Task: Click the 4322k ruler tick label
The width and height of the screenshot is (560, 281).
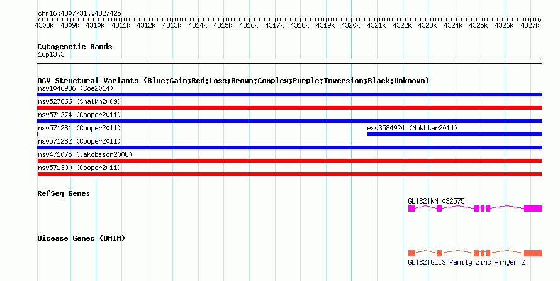Action: [x=402, y=25]
